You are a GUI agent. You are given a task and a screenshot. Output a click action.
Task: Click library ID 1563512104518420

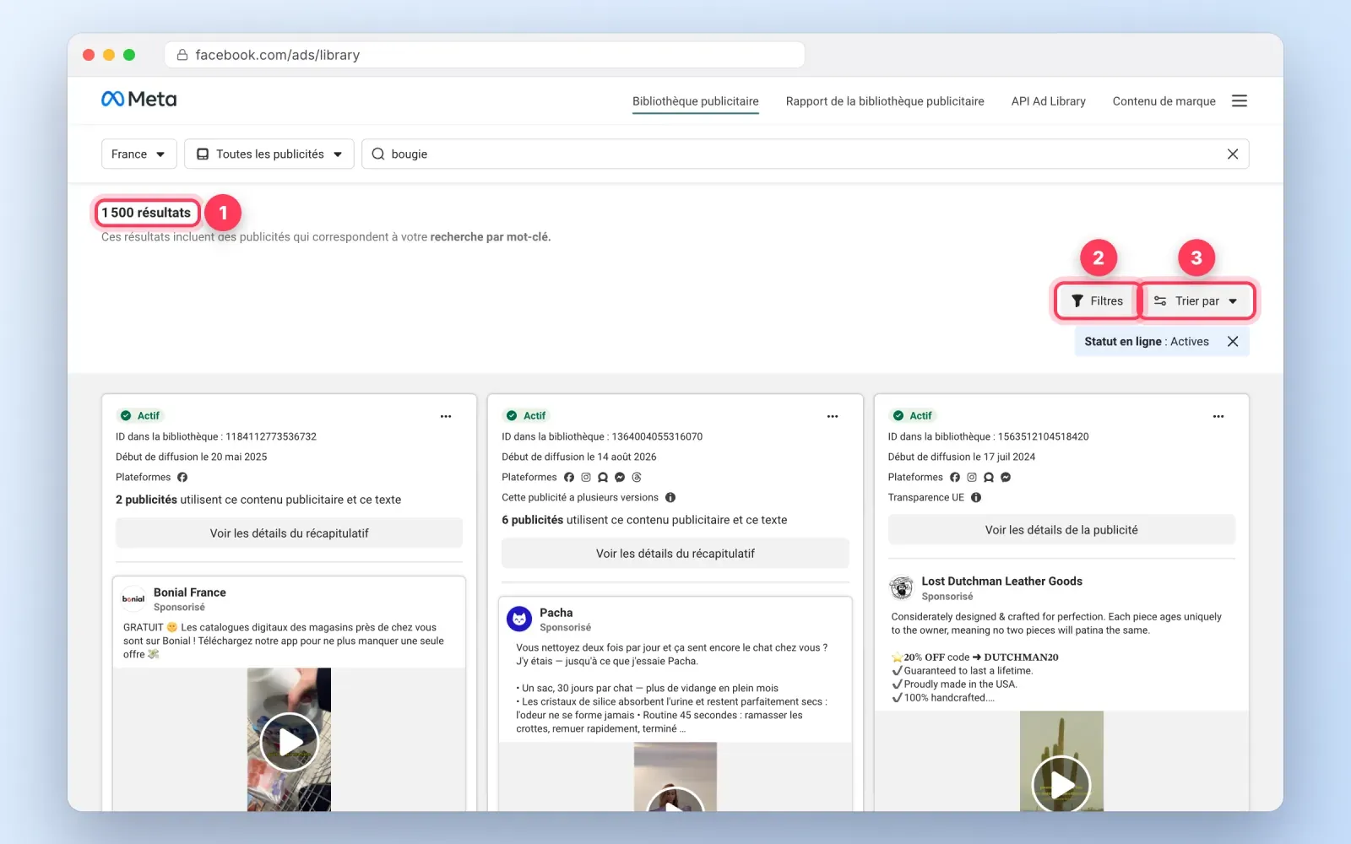(x=1044, y=437)
